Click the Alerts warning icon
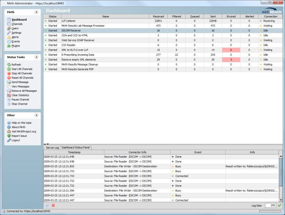This screenshot has width=285, height=215. [9, 37]
